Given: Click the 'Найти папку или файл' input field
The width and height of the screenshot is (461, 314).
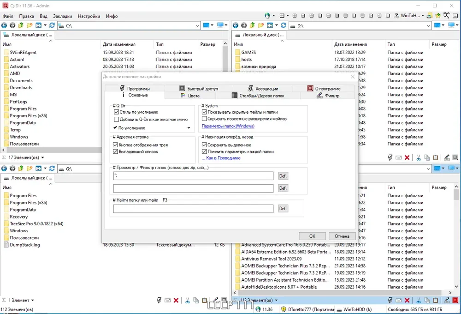Looking at the screenshot, I should pos(194,209).
